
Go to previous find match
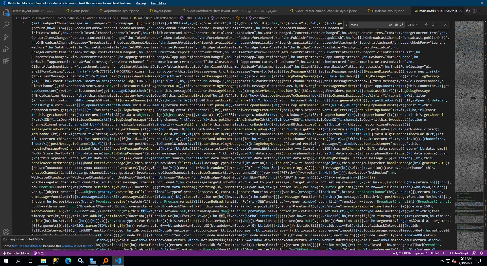point(427,25)
